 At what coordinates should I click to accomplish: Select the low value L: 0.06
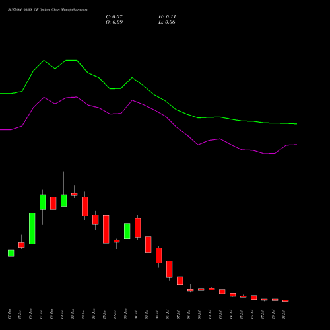click(167, 22)
